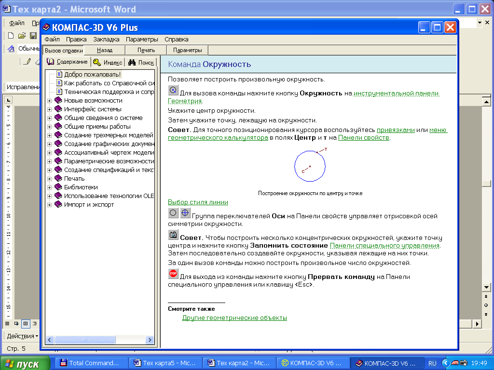Follow the Панели свойств link

tap(364, 137)
